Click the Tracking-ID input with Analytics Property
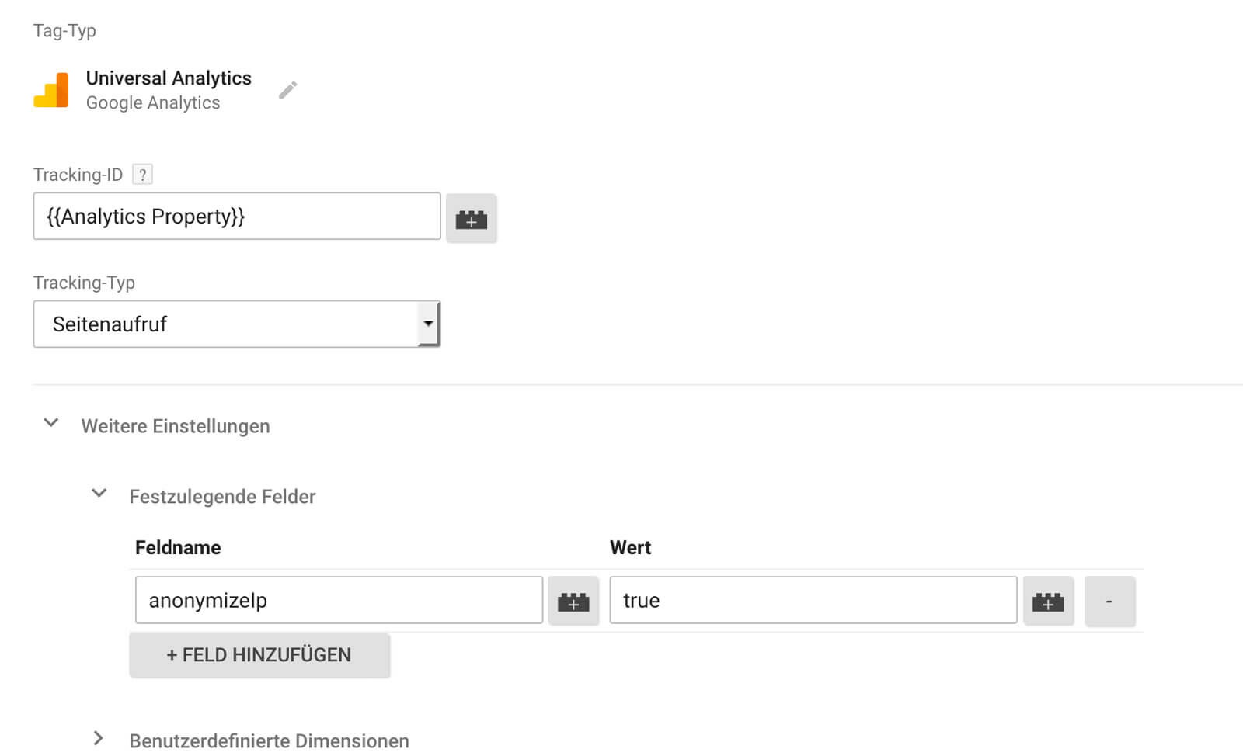The width and height of the screenshot is (1243, 756). (237, 216)
